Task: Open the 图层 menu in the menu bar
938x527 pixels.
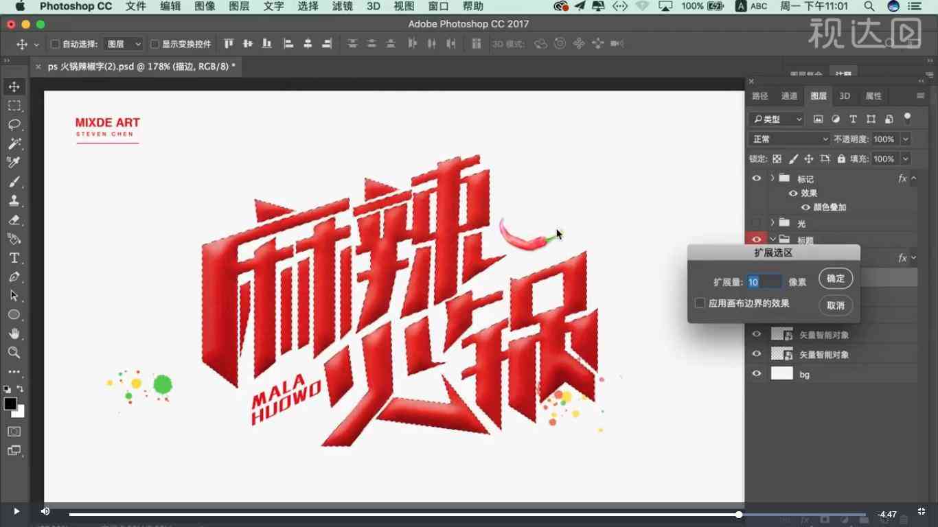Action: pos(239,6)
